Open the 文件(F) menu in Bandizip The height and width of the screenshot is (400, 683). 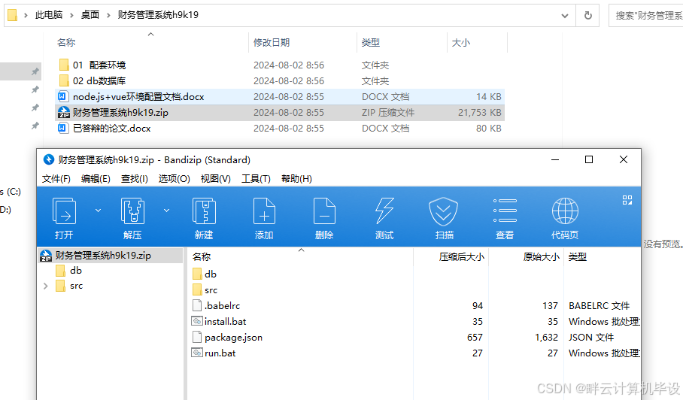point(56,179)
